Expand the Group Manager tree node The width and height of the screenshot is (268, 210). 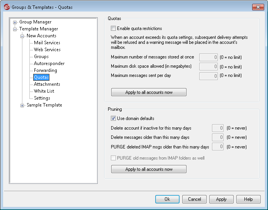click(15, 22)
